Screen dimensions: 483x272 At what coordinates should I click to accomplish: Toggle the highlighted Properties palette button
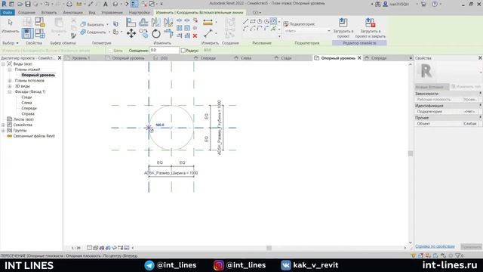point(27,33)
